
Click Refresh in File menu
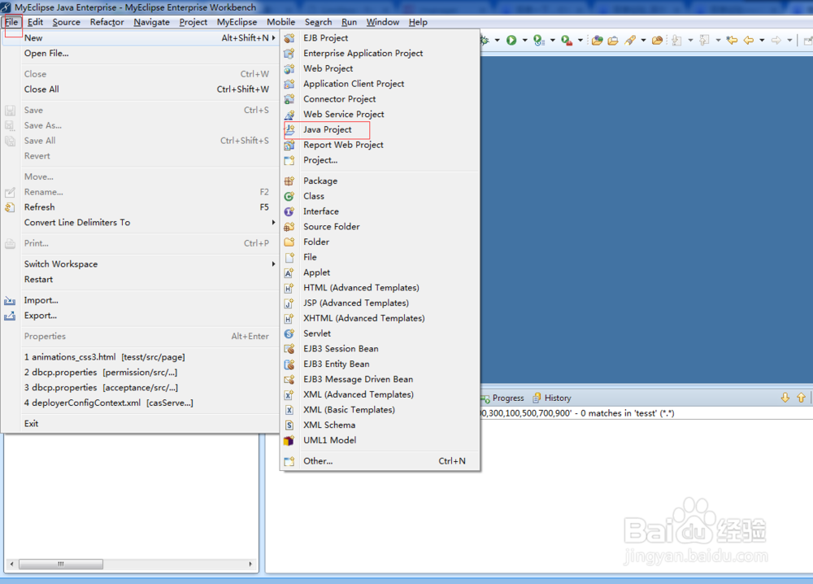(140, 207)
